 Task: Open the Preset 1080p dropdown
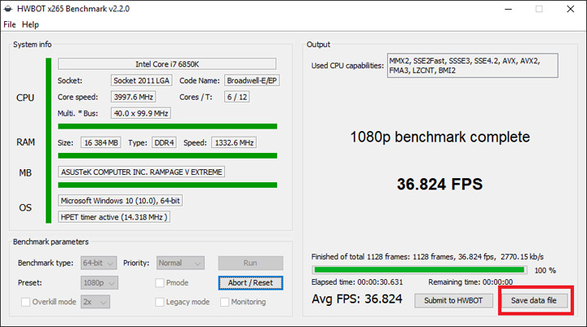99,283
